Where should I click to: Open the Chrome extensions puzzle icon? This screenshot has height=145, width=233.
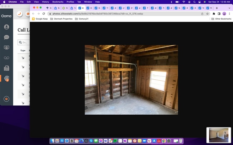pyautogui.click(x=214, y=14)
